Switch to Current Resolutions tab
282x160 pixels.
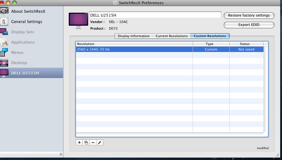pos(171,36)
